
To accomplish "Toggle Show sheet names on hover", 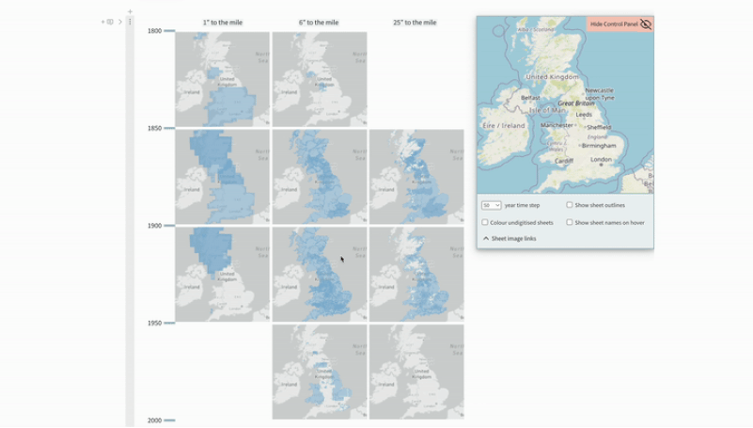I will pyautogui.click(x=570, y=223).
